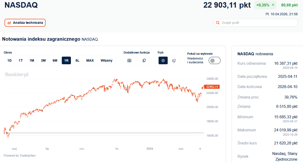This screenshot has width=303, height=163.
Task: Open the Analiza techniczna button
Action: pyautogui.click(x=25, y=23)
